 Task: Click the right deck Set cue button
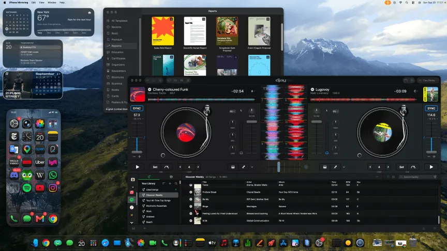401,167
